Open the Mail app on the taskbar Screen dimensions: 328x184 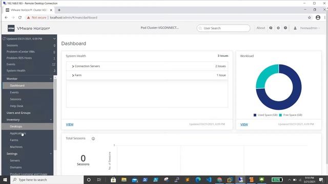135,179
